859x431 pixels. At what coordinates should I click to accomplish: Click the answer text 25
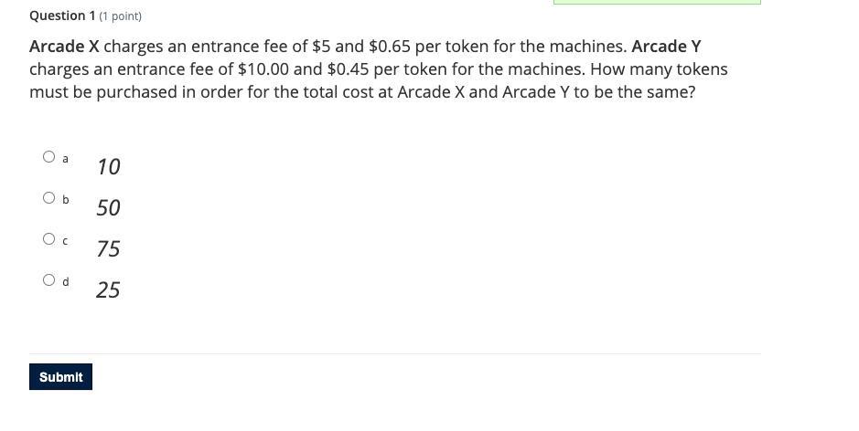(108, 290)
